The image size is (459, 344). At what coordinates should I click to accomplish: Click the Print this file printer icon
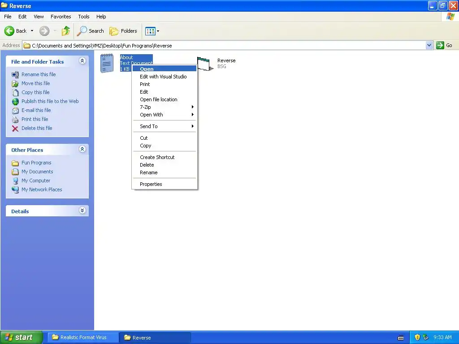click(15, 119)
